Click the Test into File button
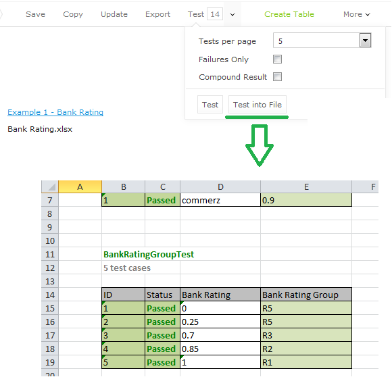This screenshot has width=392, height=377. pos(258,105)
